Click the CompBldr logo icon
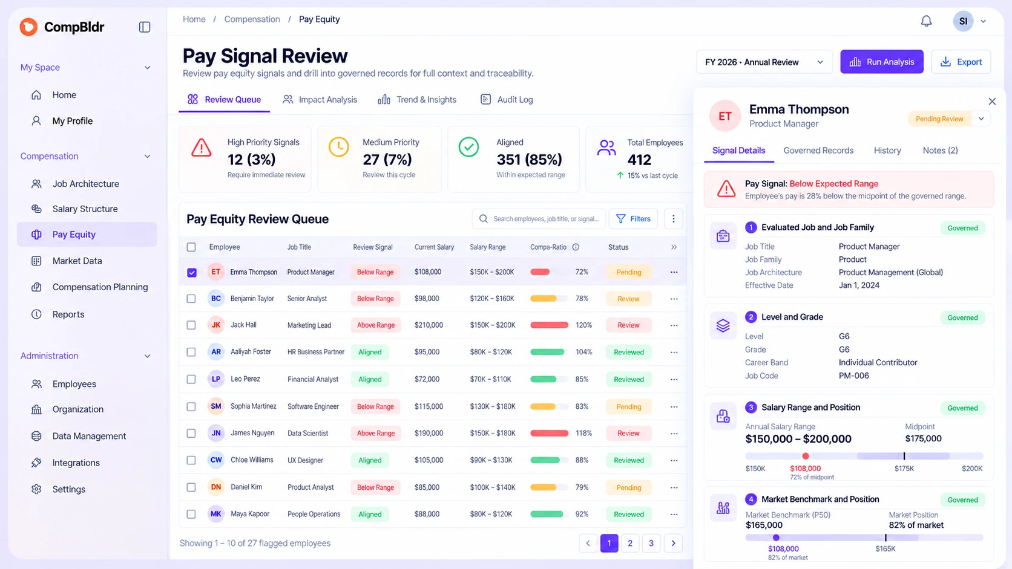 pyautogui.click(x=28, y=27)
